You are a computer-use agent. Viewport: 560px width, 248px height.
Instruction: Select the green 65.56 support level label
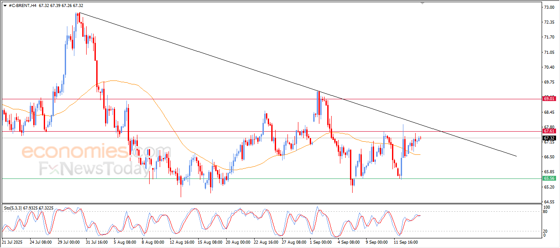tap(549, 178)
